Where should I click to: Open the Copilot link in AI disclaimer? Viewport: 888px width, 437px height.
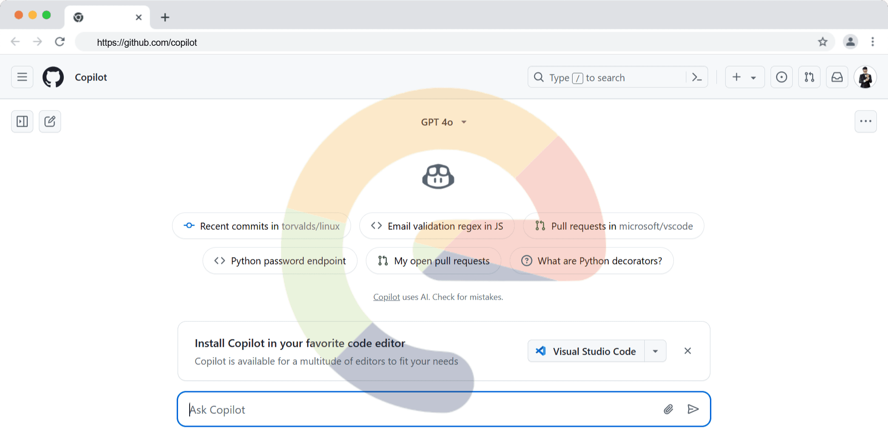[x=387, y=297]
